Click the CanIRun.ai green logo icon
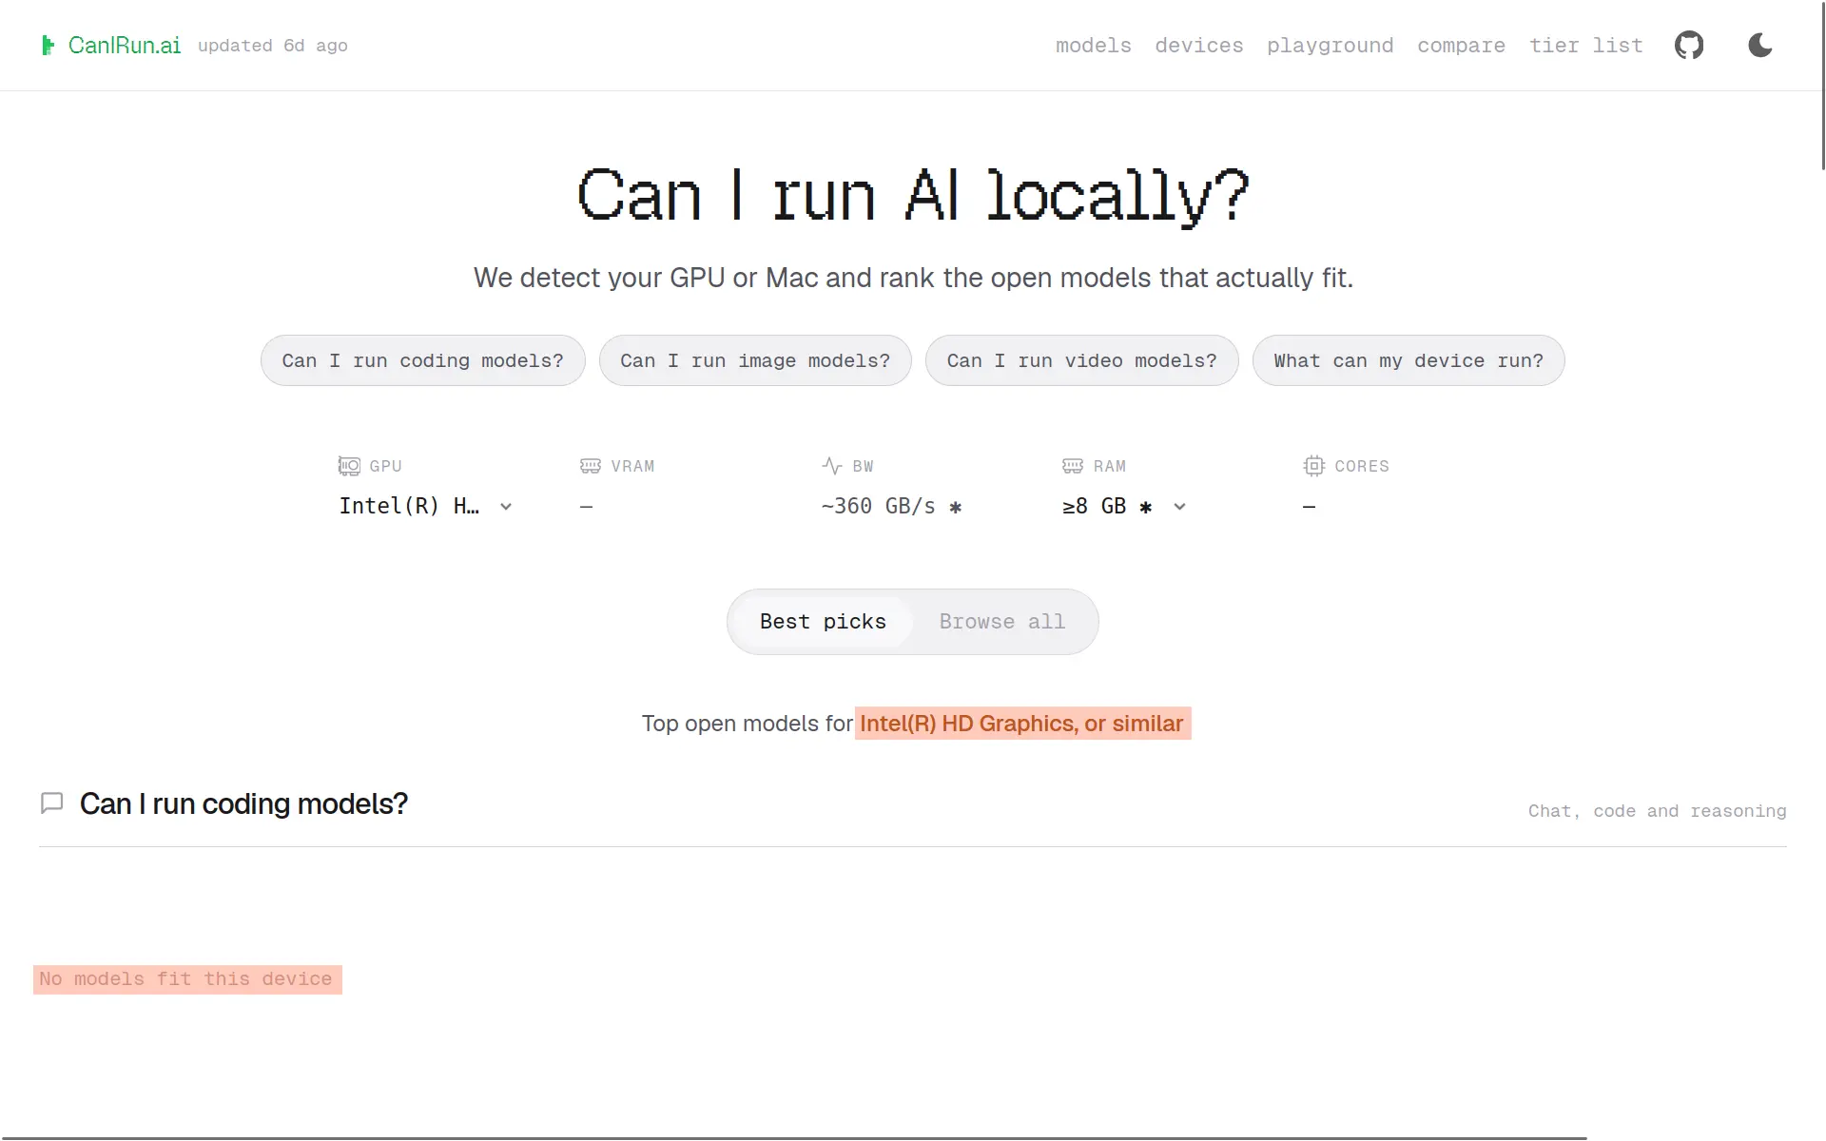This screenshot has height=1141, width=1826. coord(48,45)
